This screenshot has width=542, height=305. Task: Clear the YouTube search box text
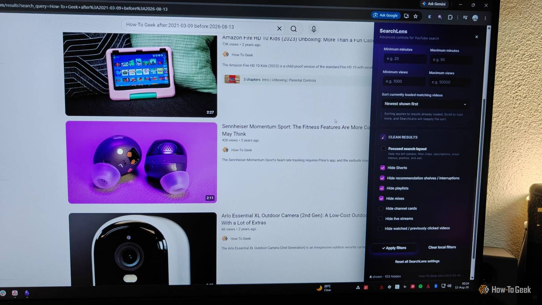pos(279,28)
